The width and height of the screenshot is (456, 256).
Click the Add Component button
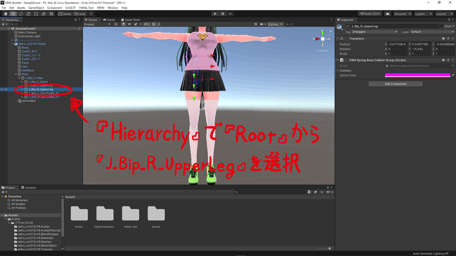396,84
